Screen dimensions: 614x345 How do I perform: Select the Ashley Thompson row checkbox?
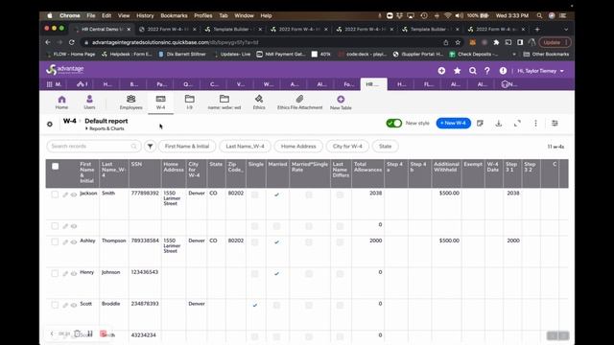click(x=55, y=241)
